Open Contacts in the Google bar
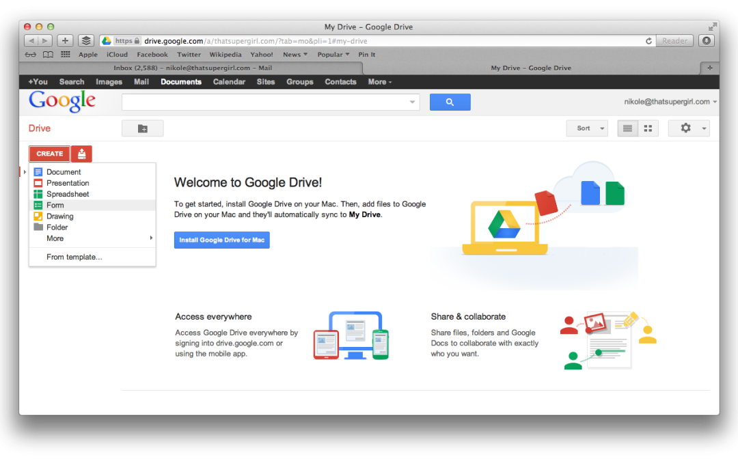The image size is (738, 461). click(x=341, y=82)
